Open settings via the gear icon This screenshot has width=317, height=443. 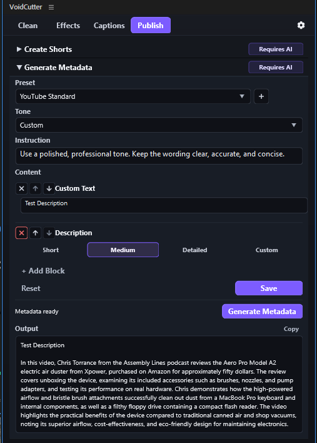tap(301, 26)
